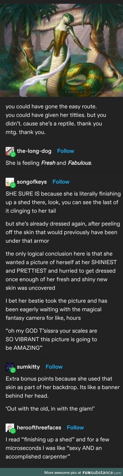
Task: Open the snake woman artwork image
Action: [x=61, y=48]
